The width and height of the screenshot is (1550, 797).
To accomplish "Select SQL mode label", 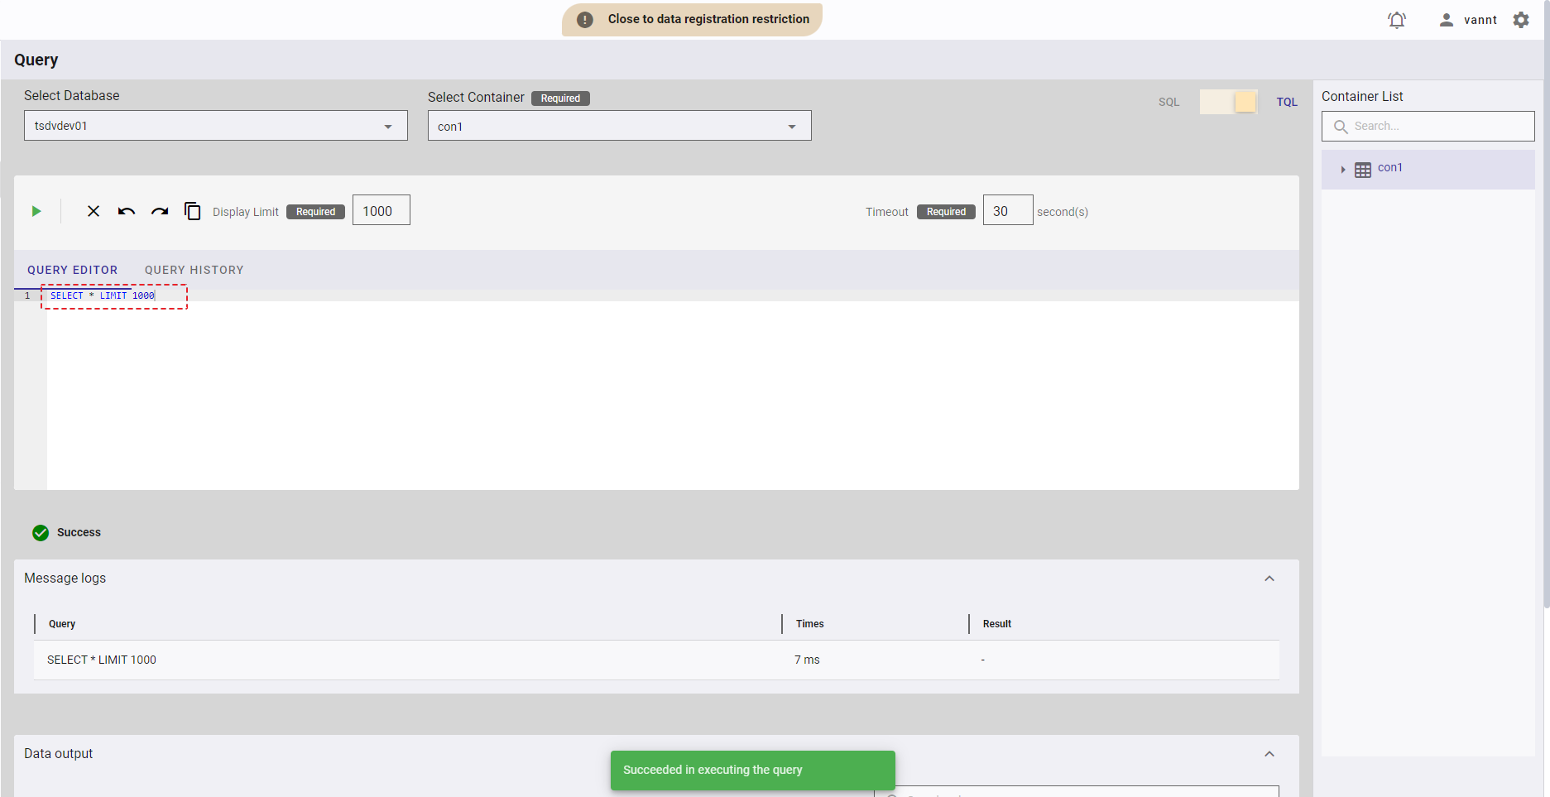I will pos(1168,102).
